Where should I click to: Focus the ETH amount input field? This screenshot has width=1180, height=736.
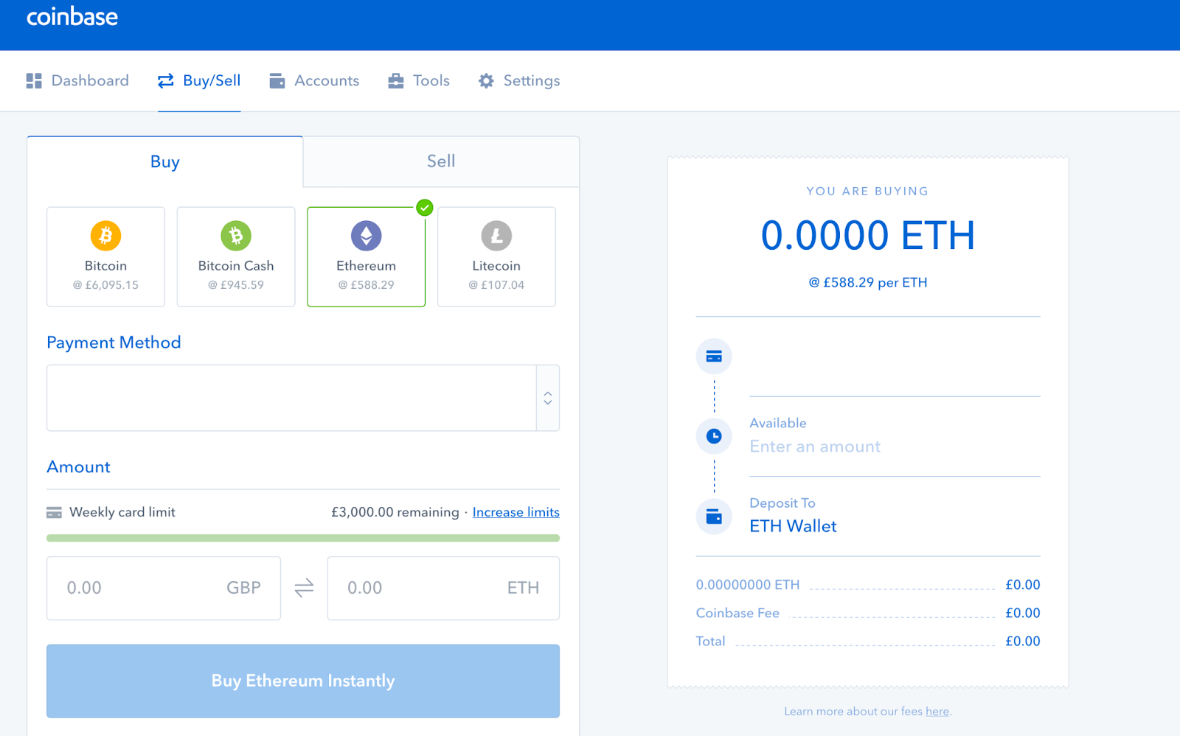pos(443,588)
